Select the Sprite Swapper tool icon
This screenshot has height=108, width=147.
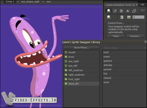click(x=109, y=11)
